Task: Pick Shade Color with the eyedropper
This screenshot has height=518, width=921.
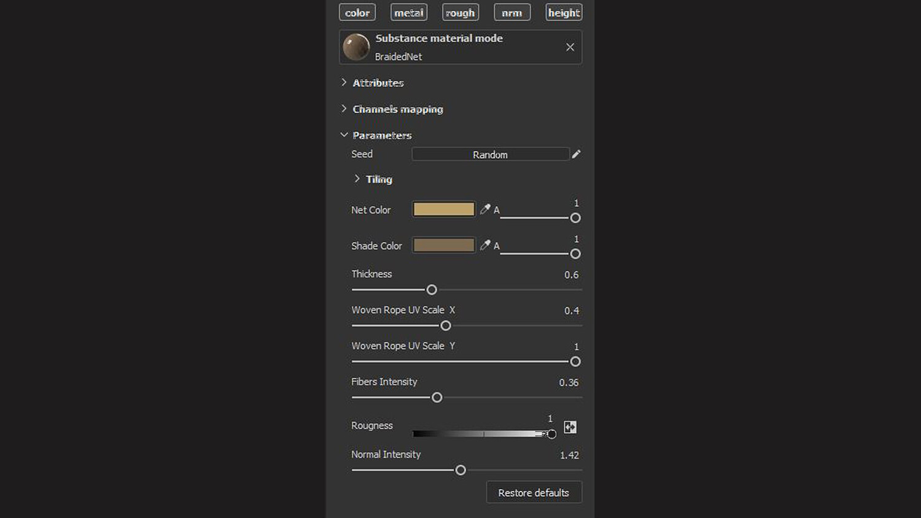Action: coord(485,245)
